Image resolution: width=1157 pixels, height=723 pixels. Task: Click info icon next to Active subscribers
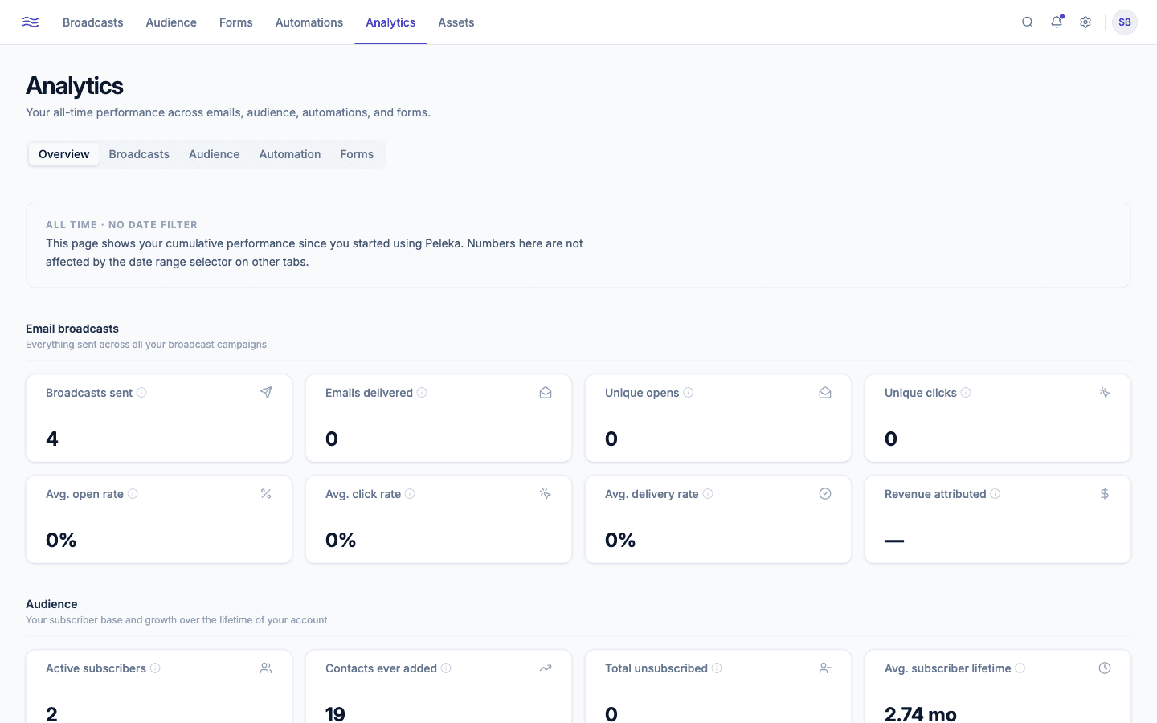pyautogui.click(x=155, y=668)
